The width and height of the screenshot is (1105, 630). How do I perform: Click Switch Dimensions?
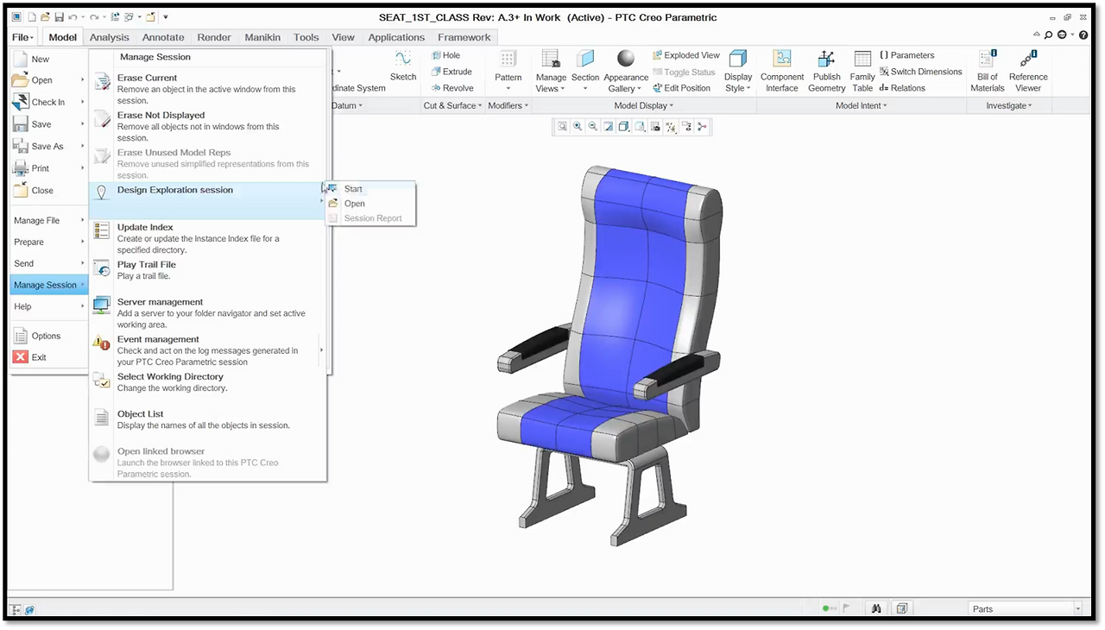(x=920, y=72)
